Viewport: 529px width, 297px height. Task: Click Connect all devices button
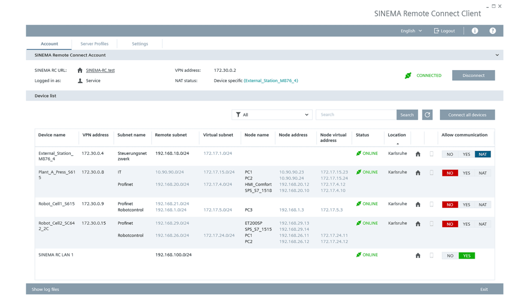point(467,115)
